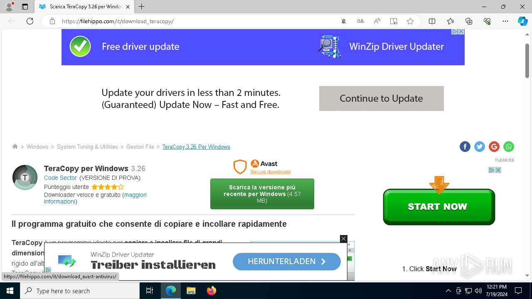Open a new browser tab
The image size is (532, 299).
[142, 7]
